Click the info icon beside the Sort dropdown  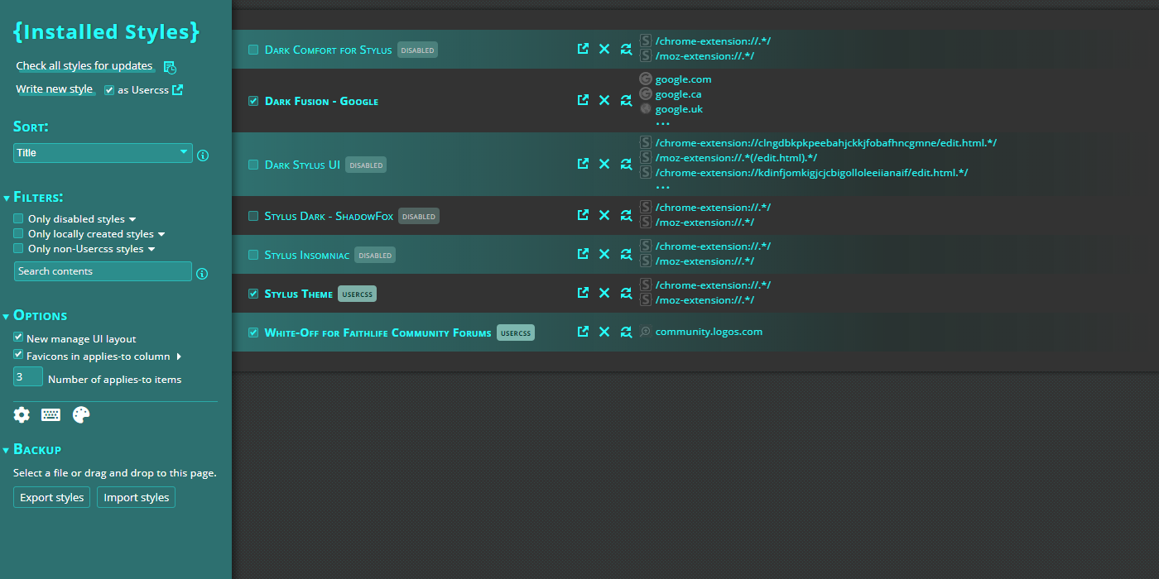click(203, 155)
